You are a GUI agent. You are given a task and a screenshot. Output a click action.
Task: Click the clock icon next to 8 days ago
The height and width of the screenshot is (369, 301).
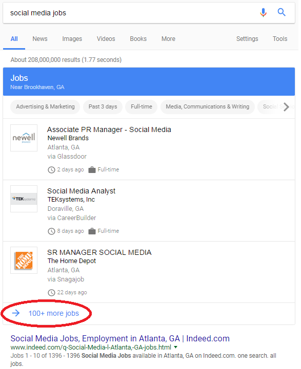click(x=51, y=231)
